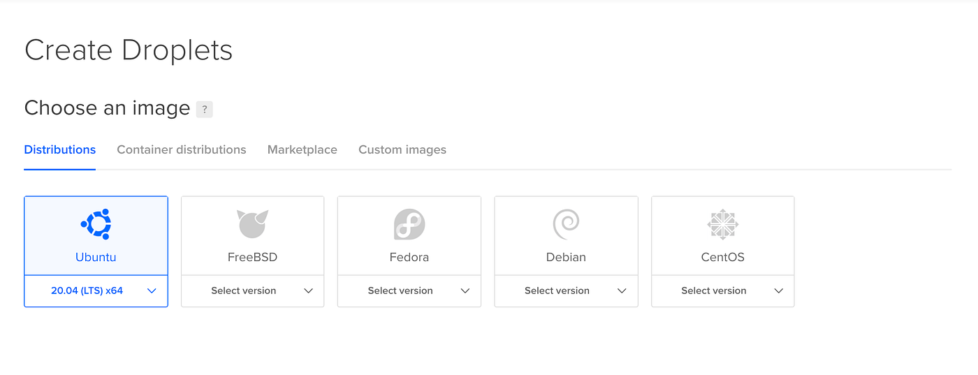Open Debian Select version dropdown
The width and height of the screenshot is (978, 375).
coord(566,291)
